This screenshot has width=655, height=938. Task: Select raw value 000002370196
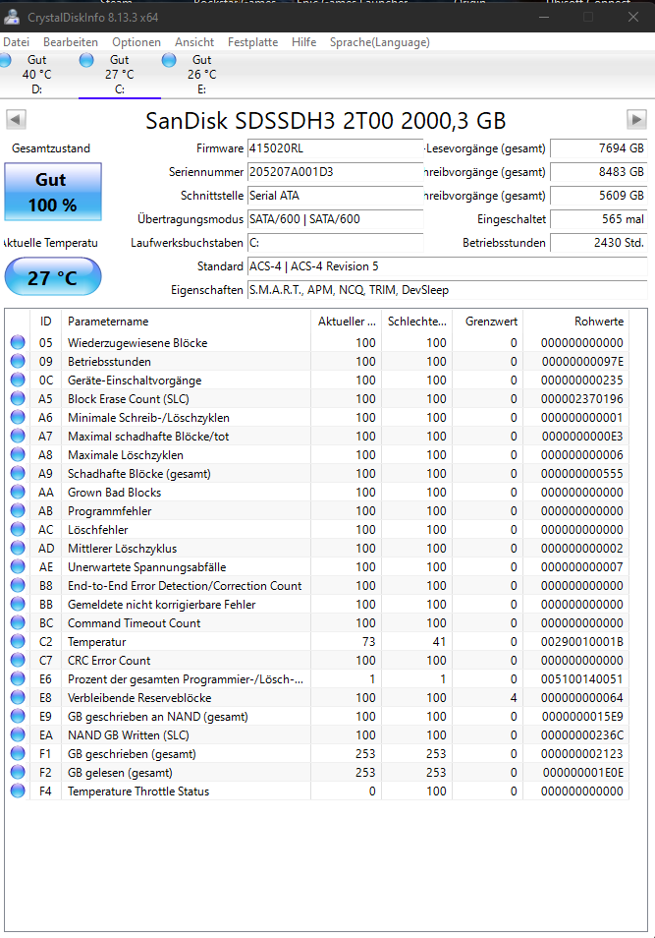pos(582,398)
